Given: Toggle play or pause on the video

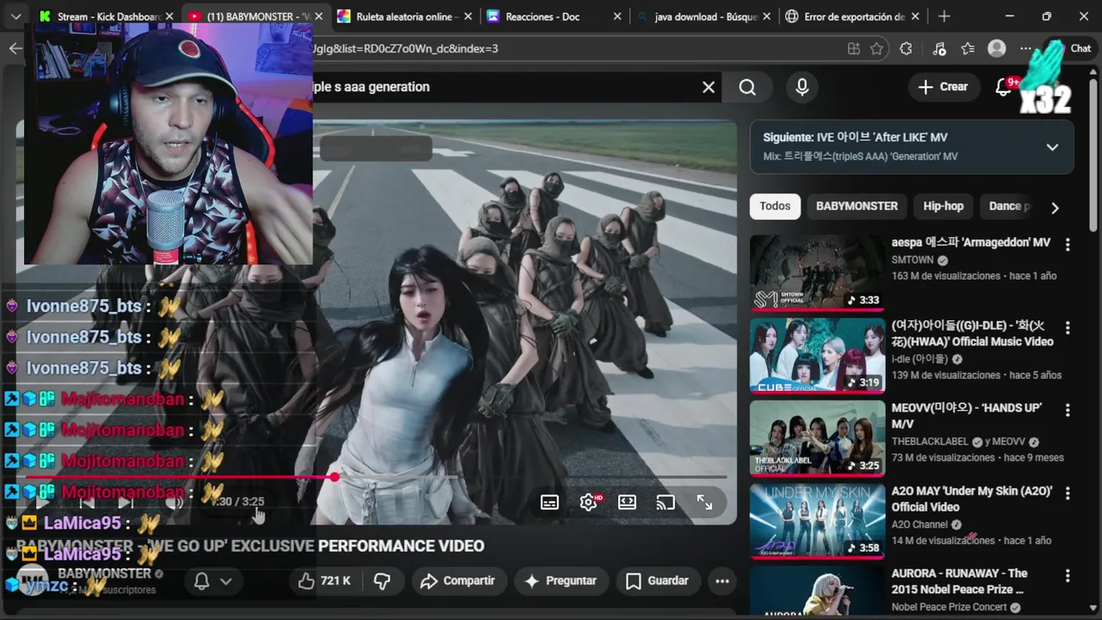Looking at the screenshot, I should click(42, 502).
